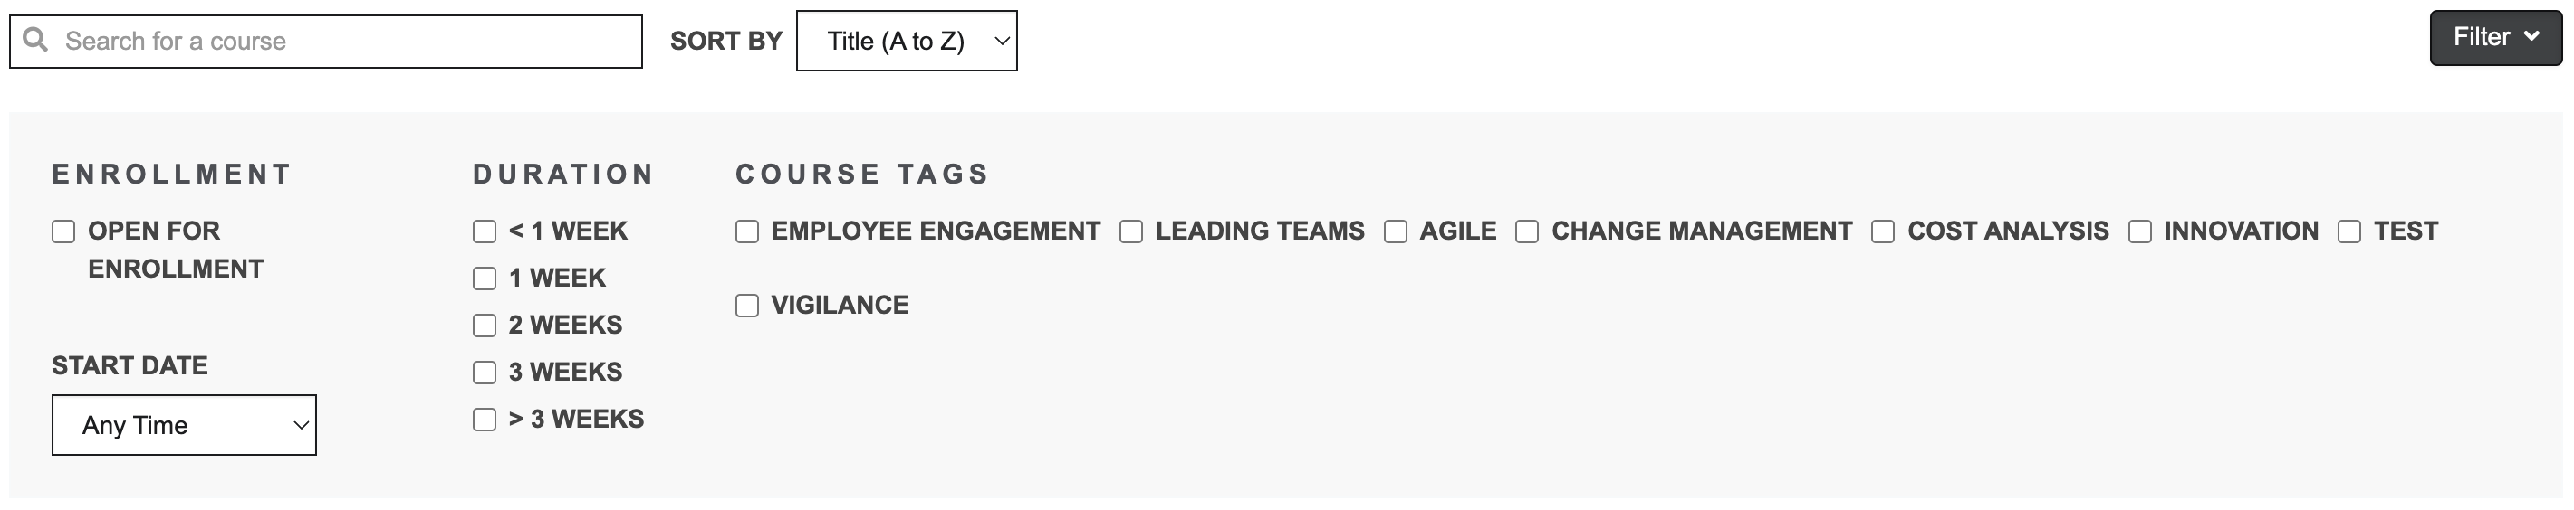Viewport: 2574px width, 510px height.
Task: Select the Test tag checkbox
Action: point(2350,231)
